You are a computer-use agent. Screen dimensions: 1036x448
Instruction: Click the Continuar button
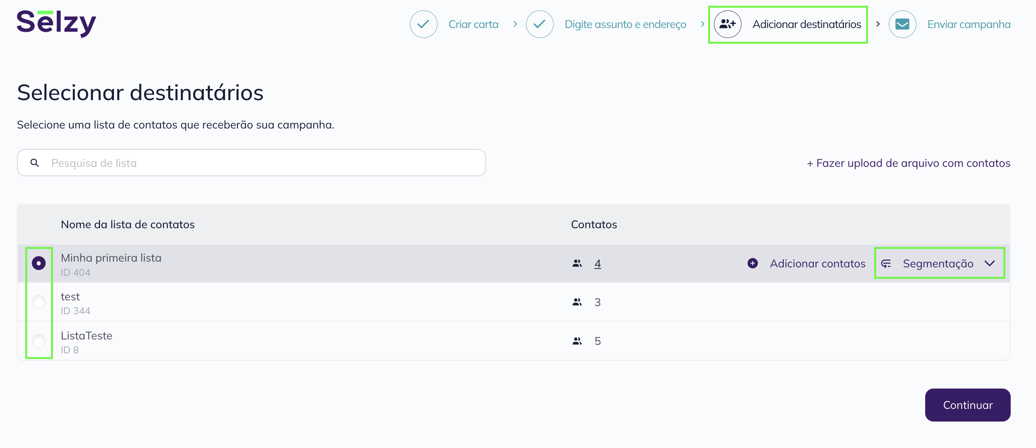[968, 405]
